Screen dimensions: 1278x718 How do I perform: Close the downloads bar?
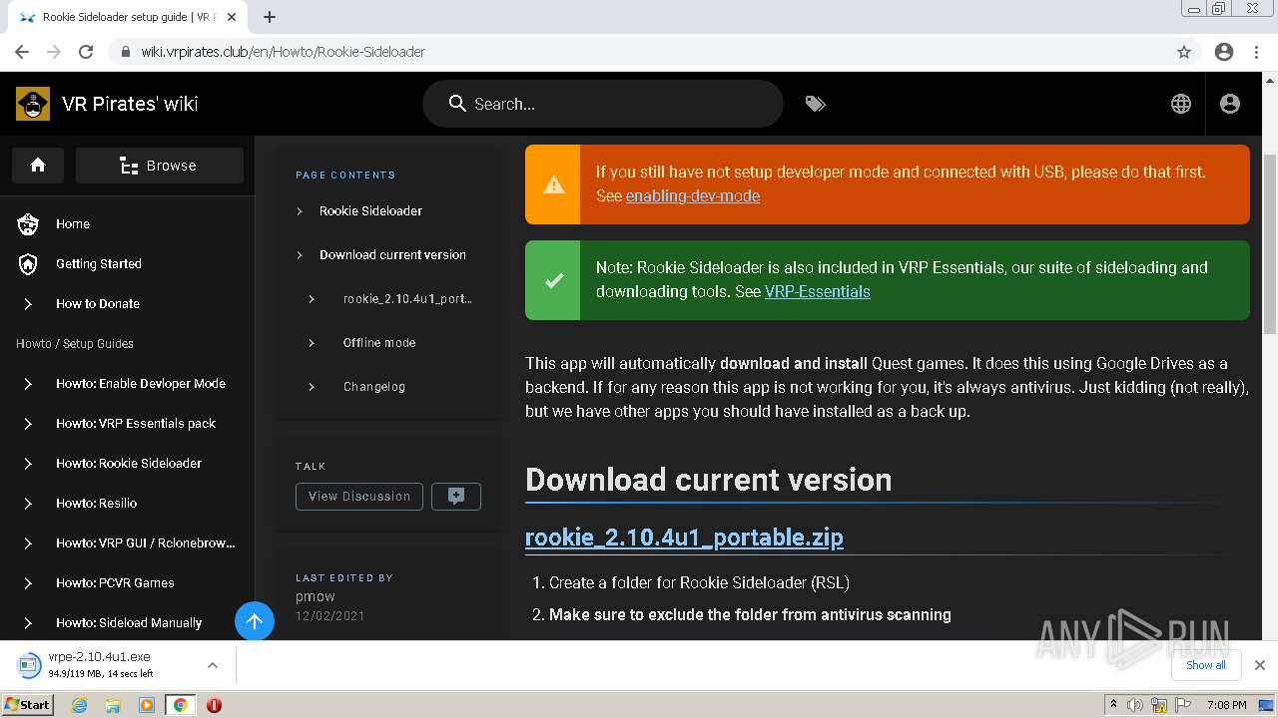1260,665
